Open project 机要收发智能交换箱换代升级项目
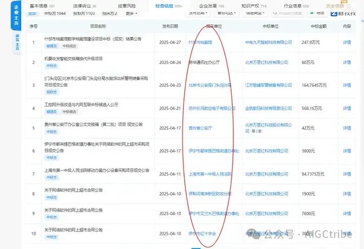 coord(73,59)
